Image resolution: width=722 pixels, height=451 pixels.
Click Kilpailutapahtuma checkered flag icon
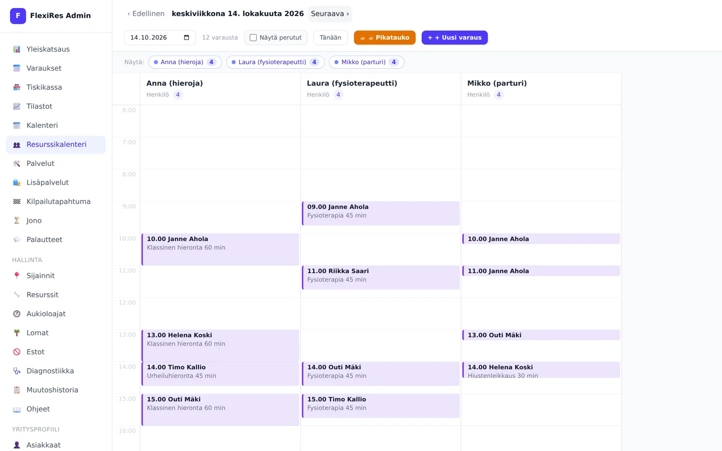click(17, 201)
